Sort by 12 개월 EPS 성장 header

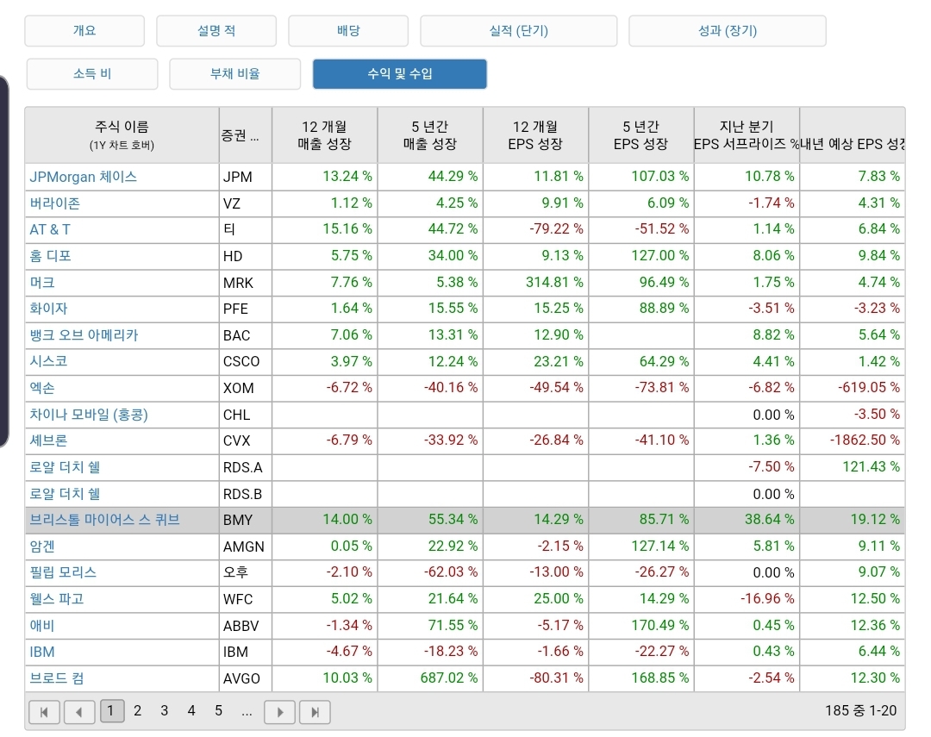(535, 134)
